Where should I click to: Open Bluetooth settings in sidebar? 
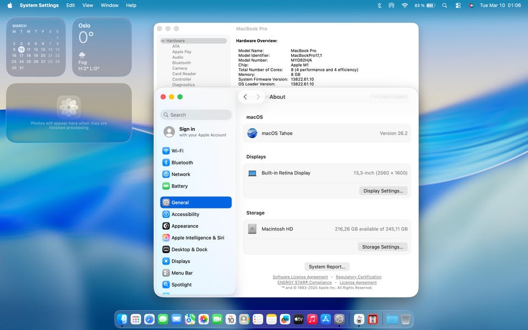pos(182,163)
